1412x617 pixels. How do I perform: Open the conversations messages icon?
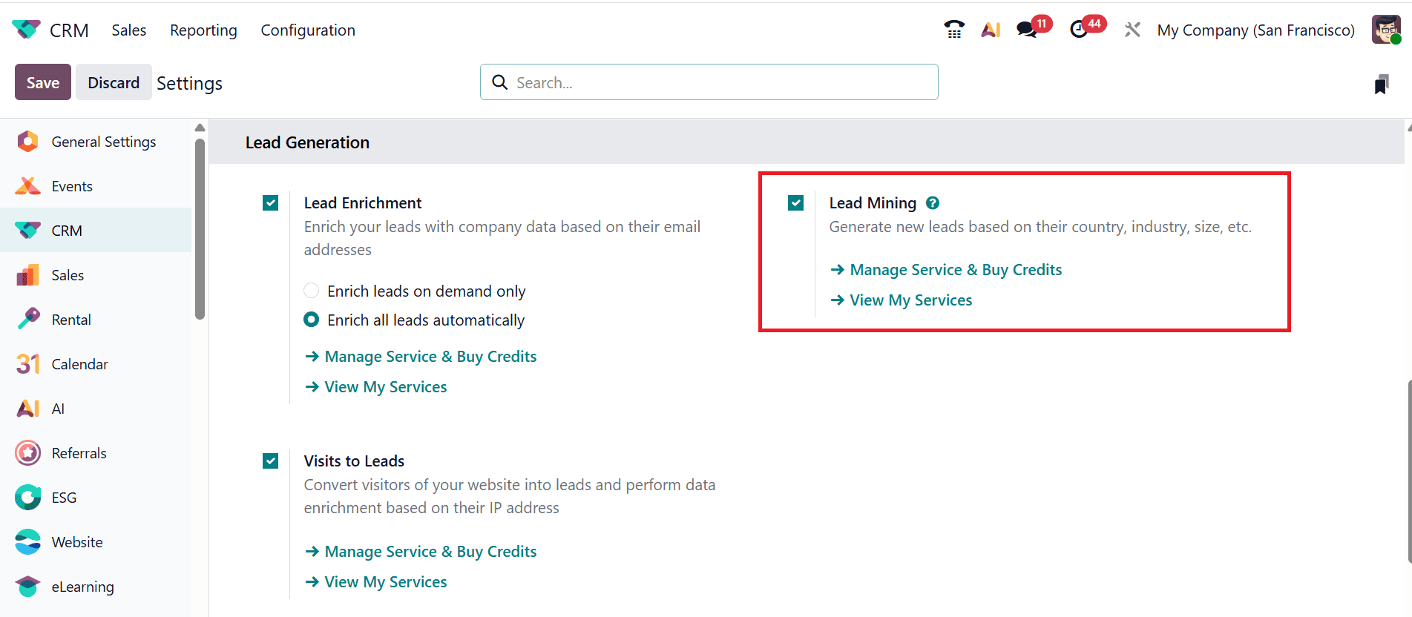[x=1027, y=30]
